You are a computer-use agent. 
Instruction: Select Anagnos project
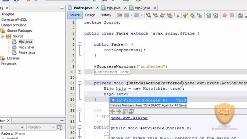tap(8, 14)
